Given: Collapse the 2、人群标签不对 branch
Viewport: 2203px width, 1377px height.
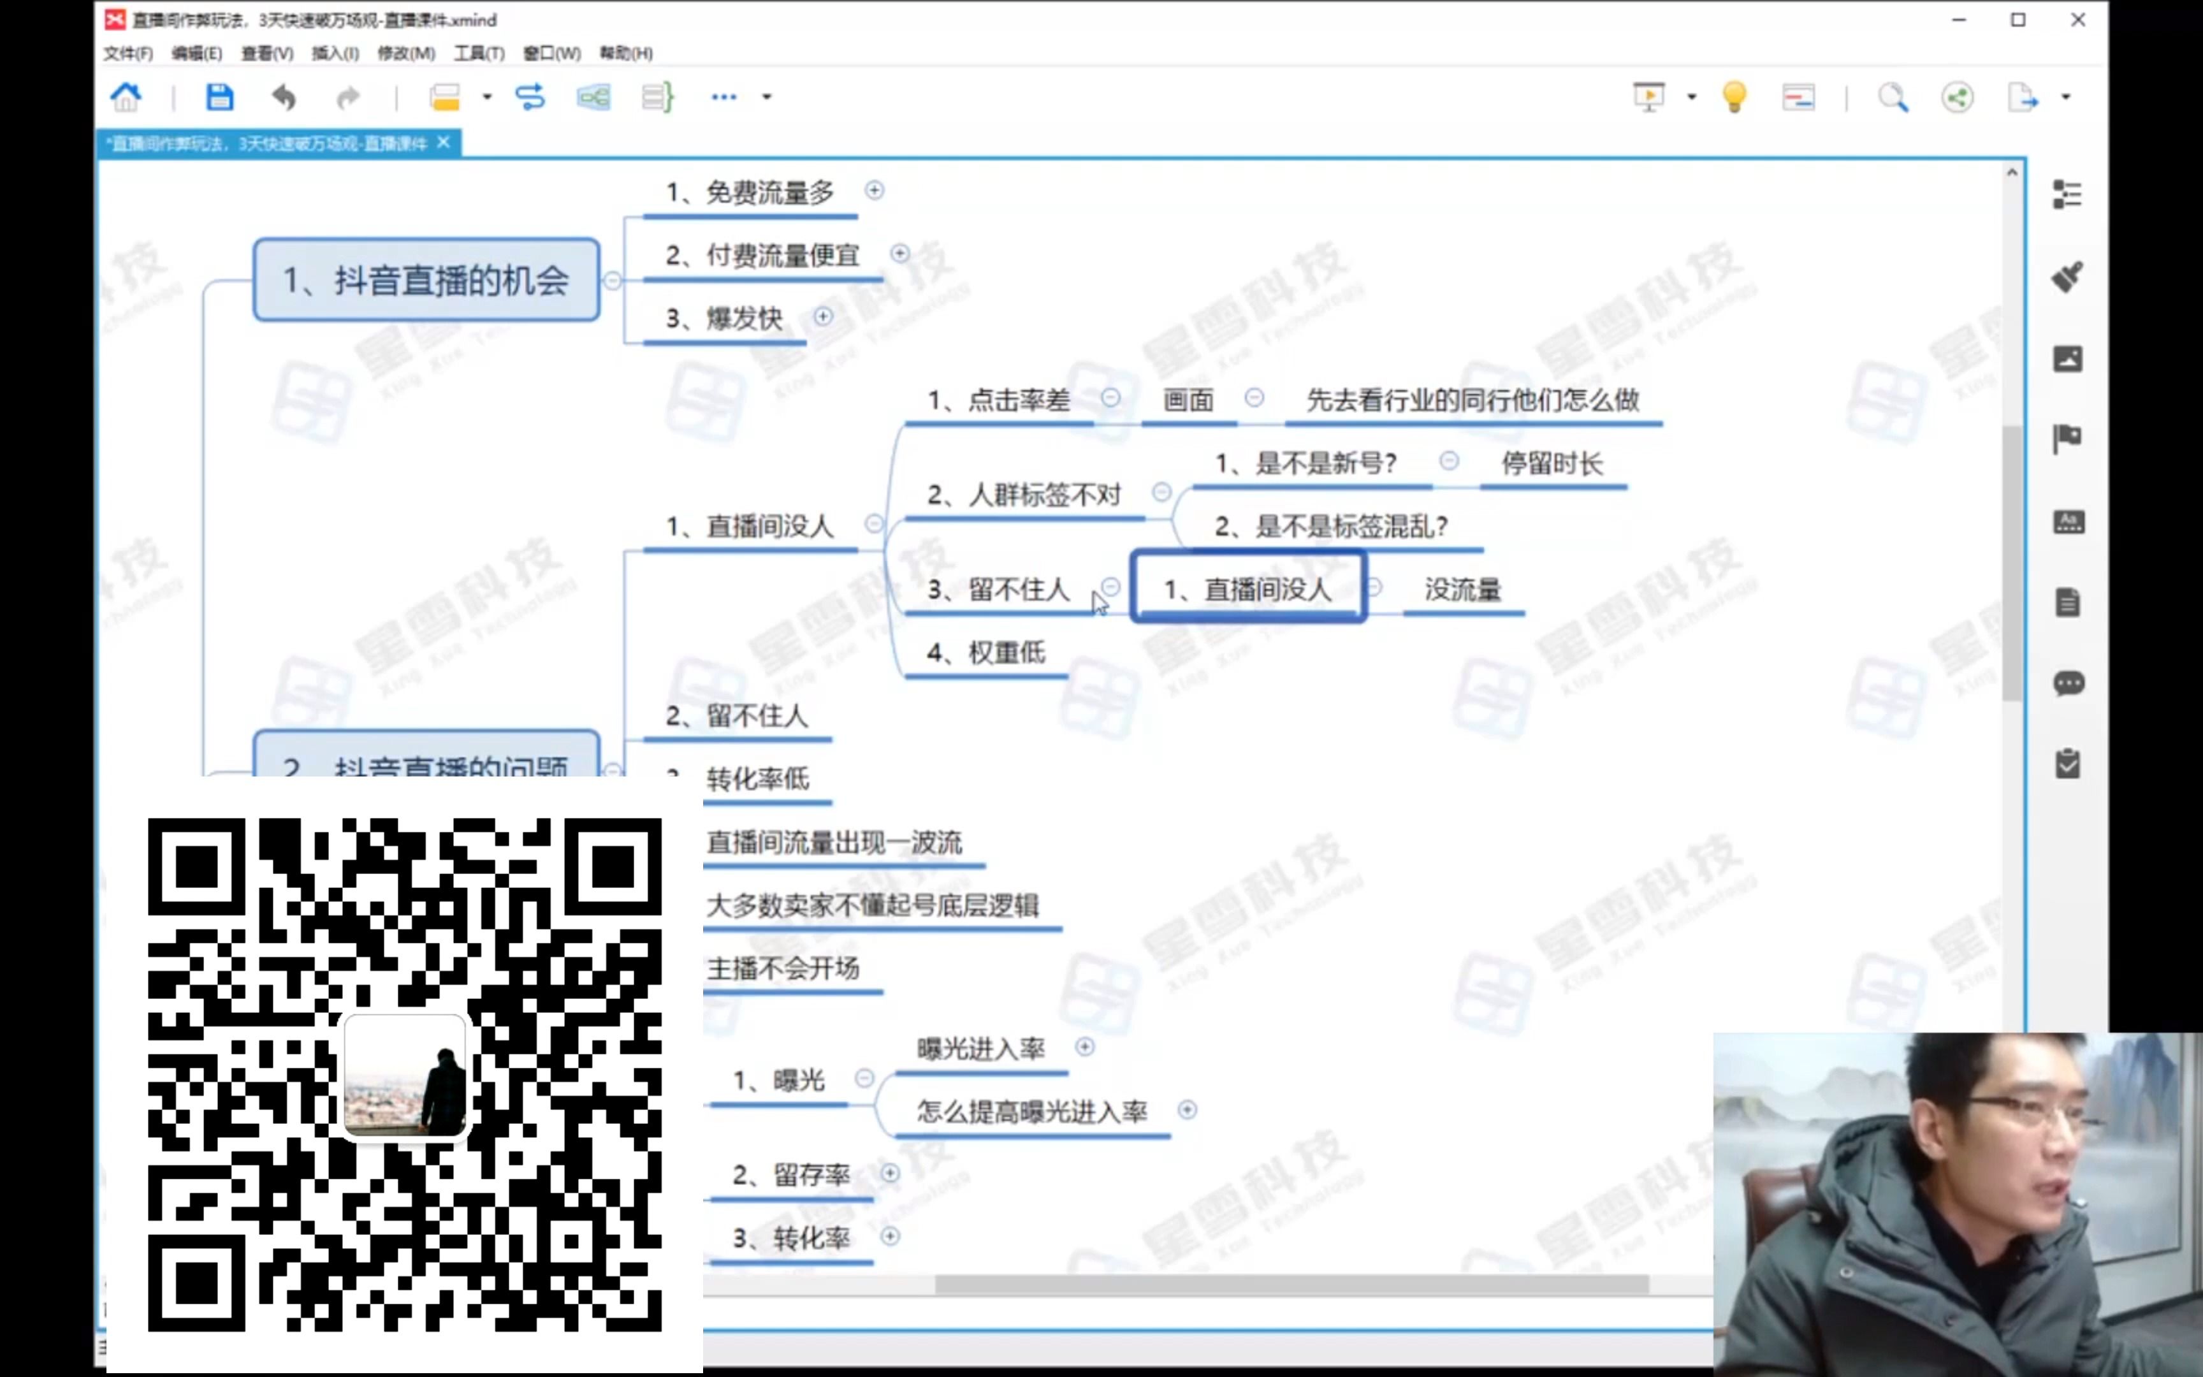Looking at the screenshot, I should [x=1161, y=492].
